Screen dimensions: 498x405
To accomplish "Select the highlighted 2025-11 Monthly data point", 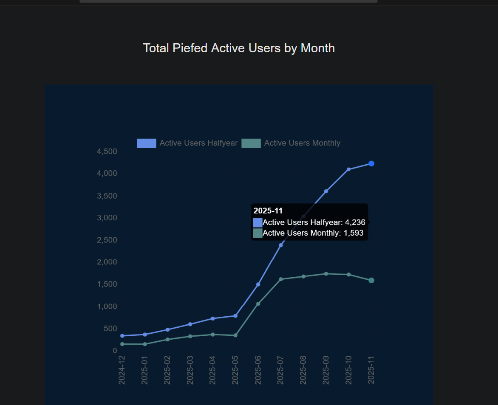I will pos(371,280).
